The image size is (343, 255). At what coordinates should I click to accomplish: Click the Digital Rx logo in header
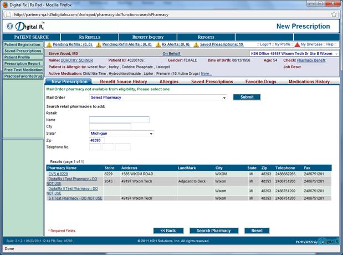click(x=25, y=26)
